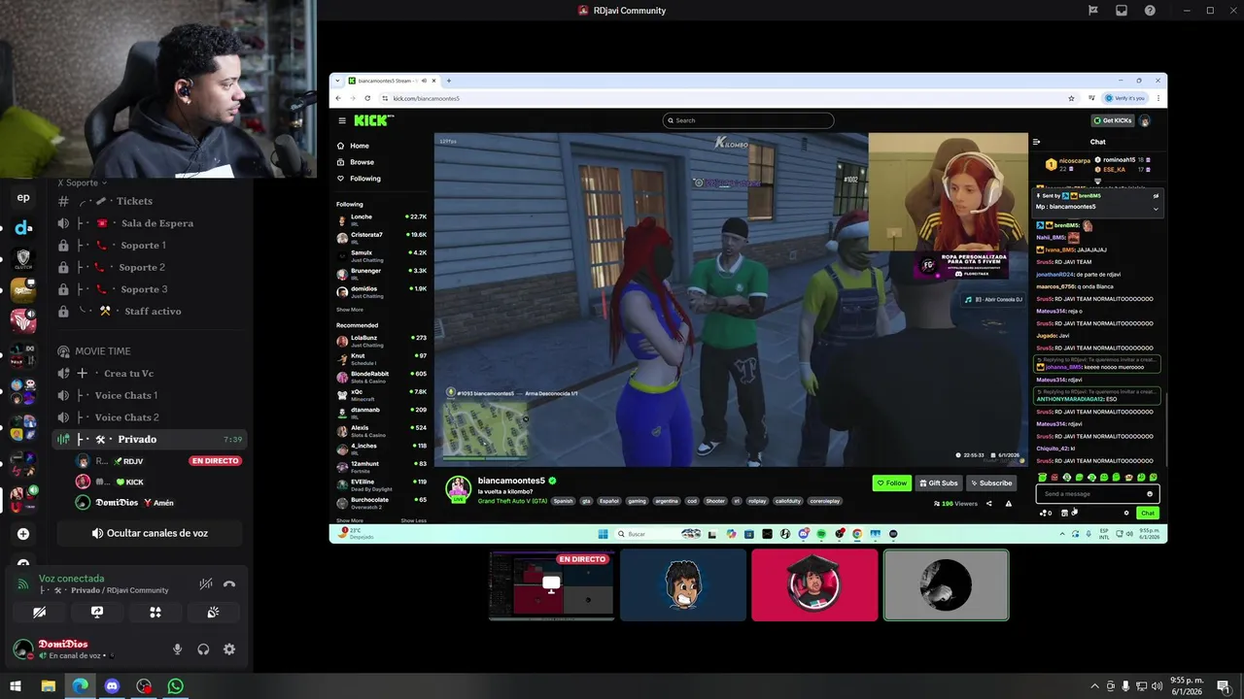Screen dimensions: 1244x699
Task: Select the red background participant tile
Action: 814,585
